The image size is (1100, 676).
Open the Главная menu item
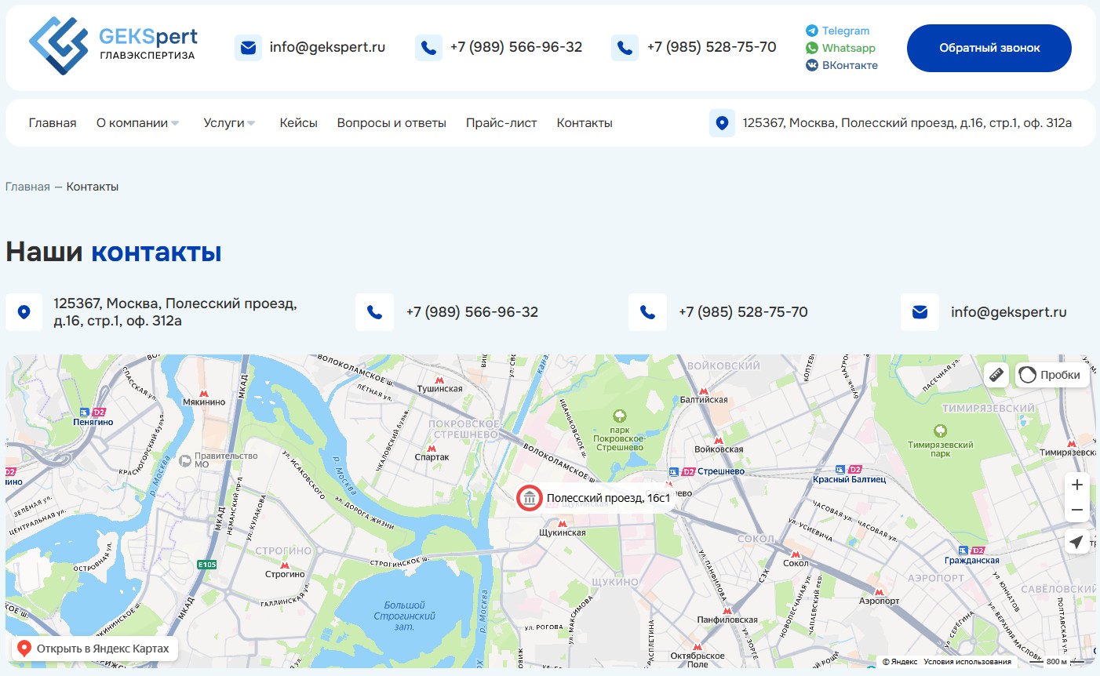pyautogui.click(x=53, y=123)
